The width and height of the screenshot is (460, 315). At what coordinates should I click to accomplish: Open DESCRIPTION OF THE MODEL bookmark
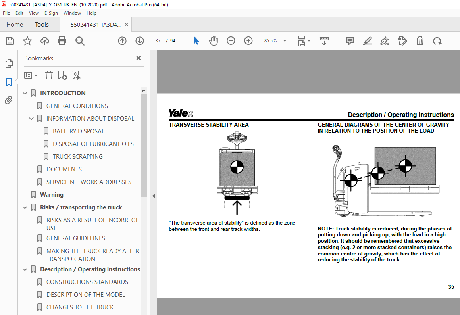tap(86, 294)
